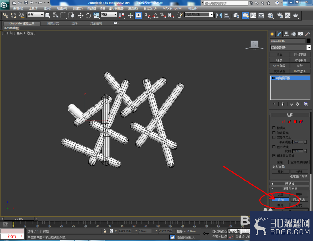This screenshot has height=241, width=313.
Task: Click Render Production teapot icon
Action: [x=295, y=16]
